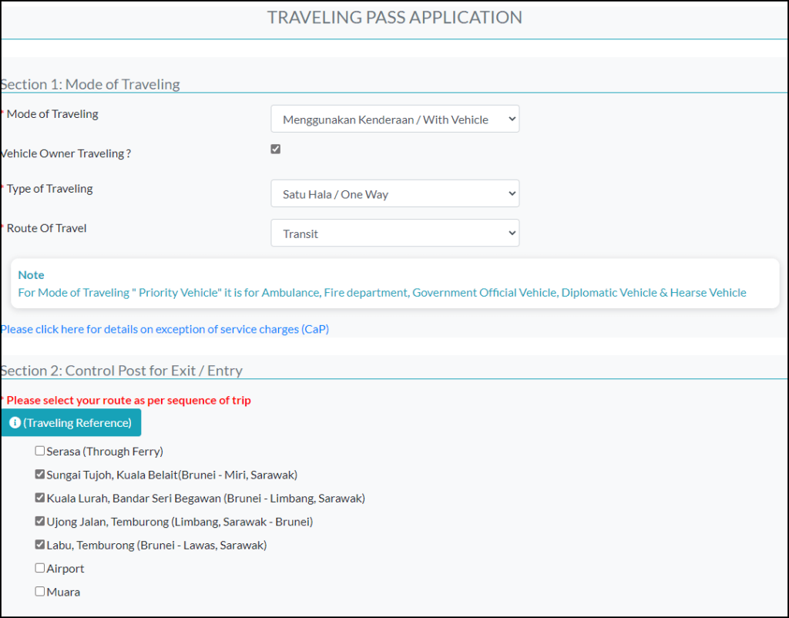This screenshot has height=618, width=789.
Task: Uncheck the Sungai Tujoh, Kuala Belait checkbox
Action: pos(39,474)
